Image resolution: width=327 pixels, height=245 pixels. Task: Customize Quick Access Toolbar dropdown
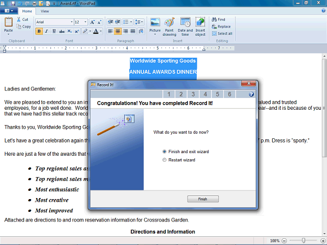point(54,4)
